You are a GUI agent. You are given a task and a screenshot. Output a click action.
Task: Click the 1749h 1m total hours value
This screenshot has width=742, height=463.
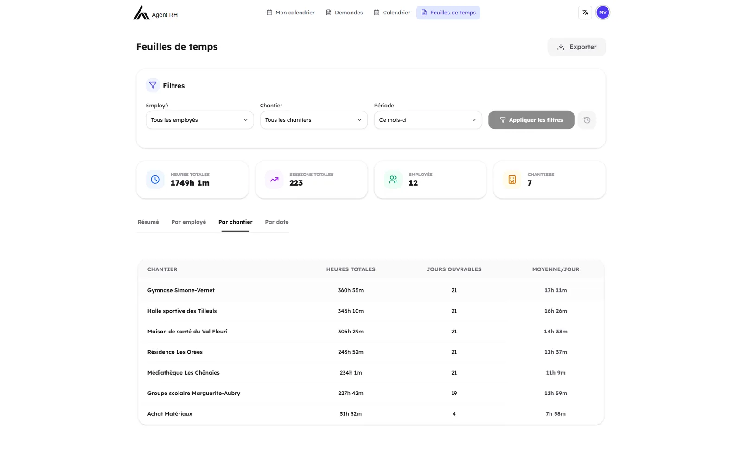click(190, 183)
